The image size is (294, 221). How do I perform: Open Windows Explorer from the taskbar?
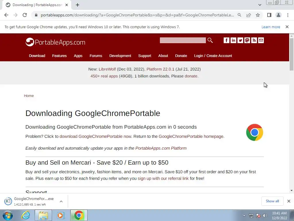click(x=43, y=215)
